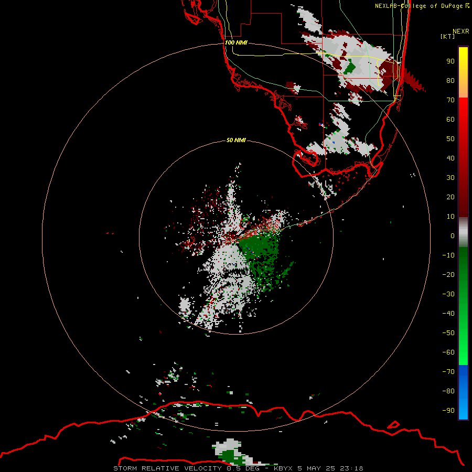Click the -40 value on the velocity scale
This screenshot has width=472, height=472.
point(448,314)
